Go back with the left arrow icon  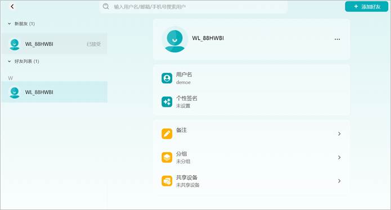point(12,7)
